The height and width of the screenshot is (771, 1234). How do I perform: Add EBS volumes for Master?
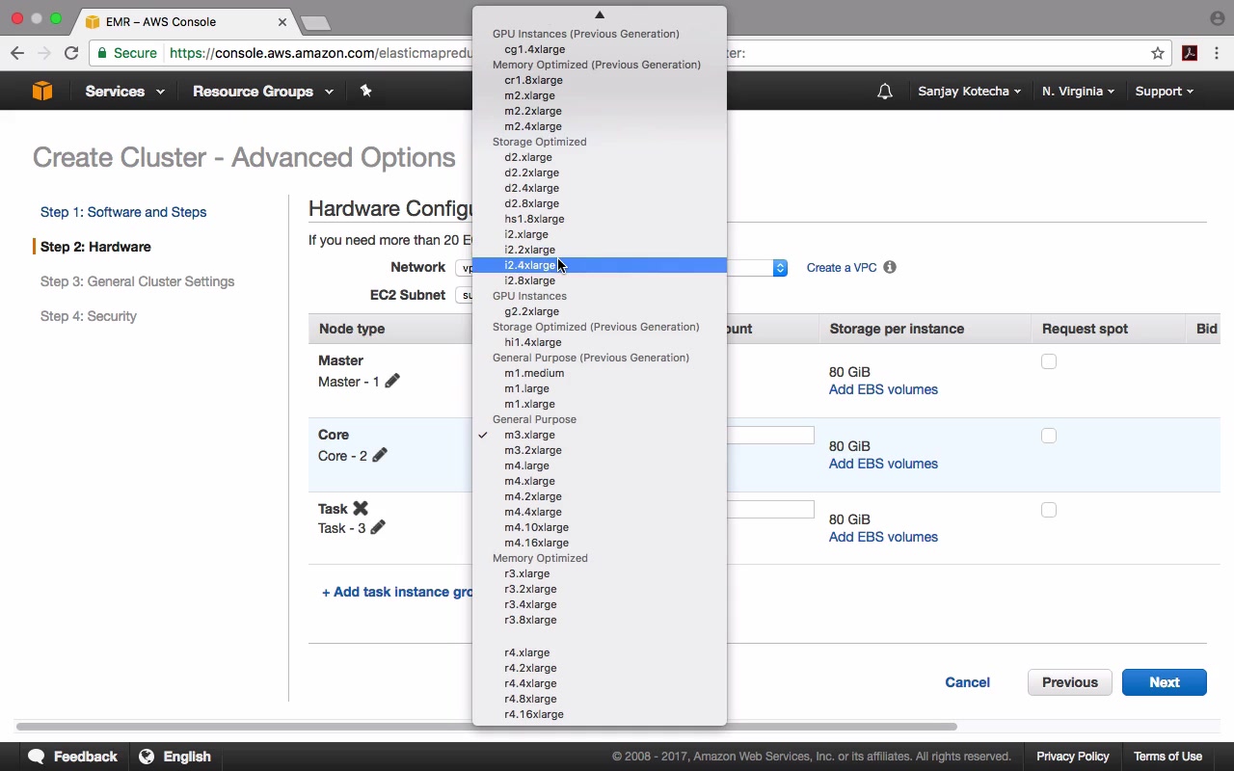pos(883,389)
